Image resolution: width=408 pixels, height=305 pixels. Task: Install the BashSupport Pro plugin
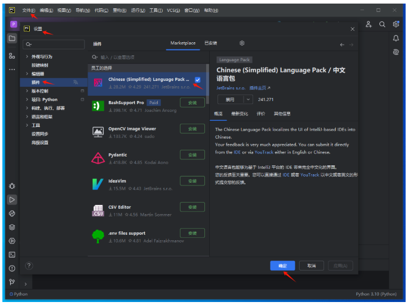point(192,103)
